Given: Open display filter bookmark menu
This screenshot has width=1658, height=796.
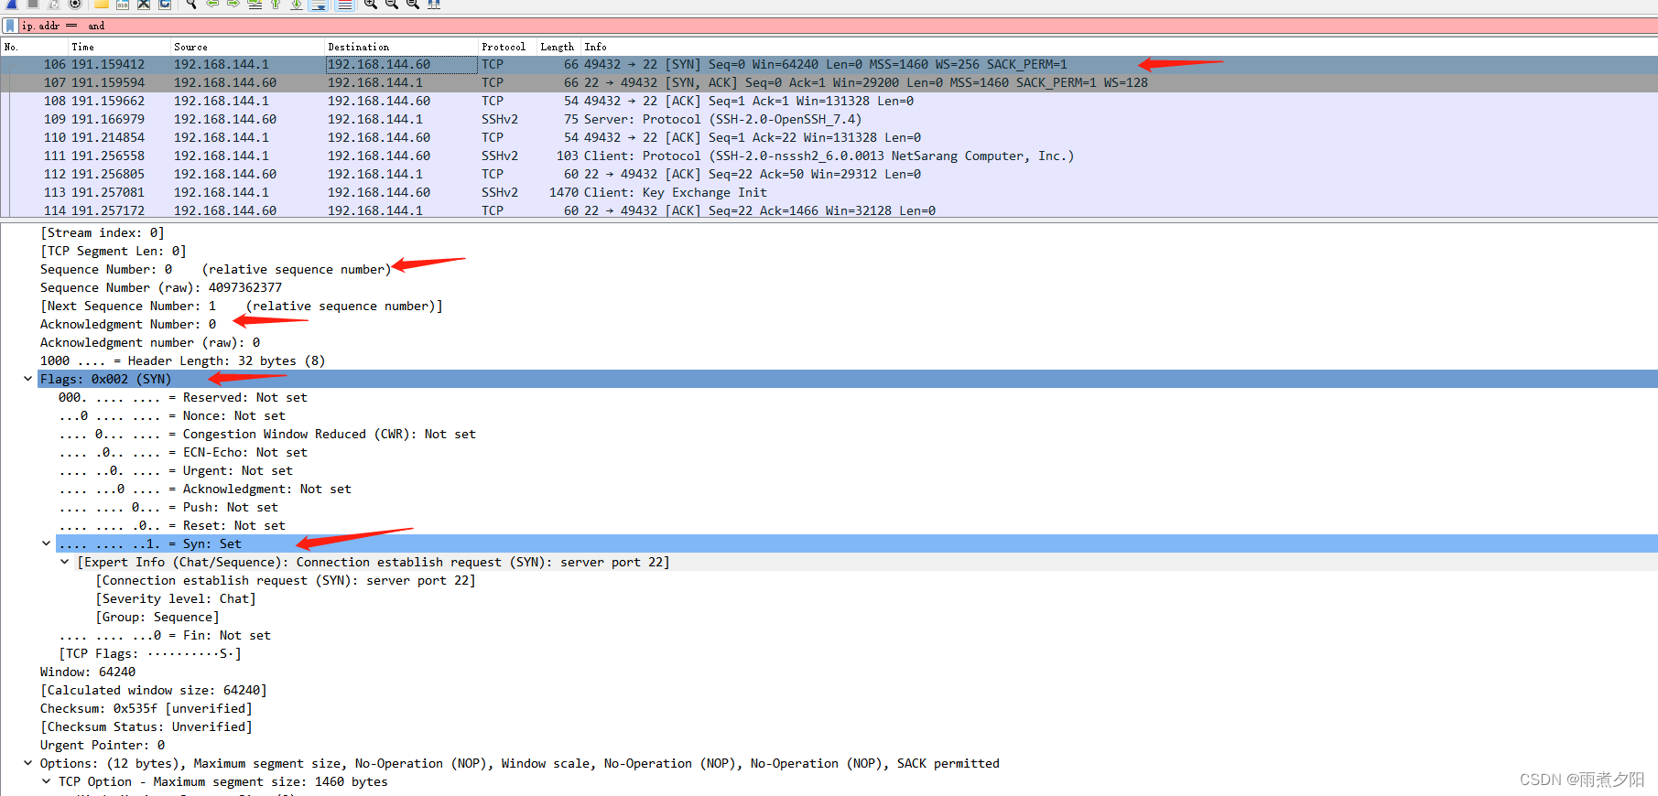Looking at the screenshot, I should point(10,26).
